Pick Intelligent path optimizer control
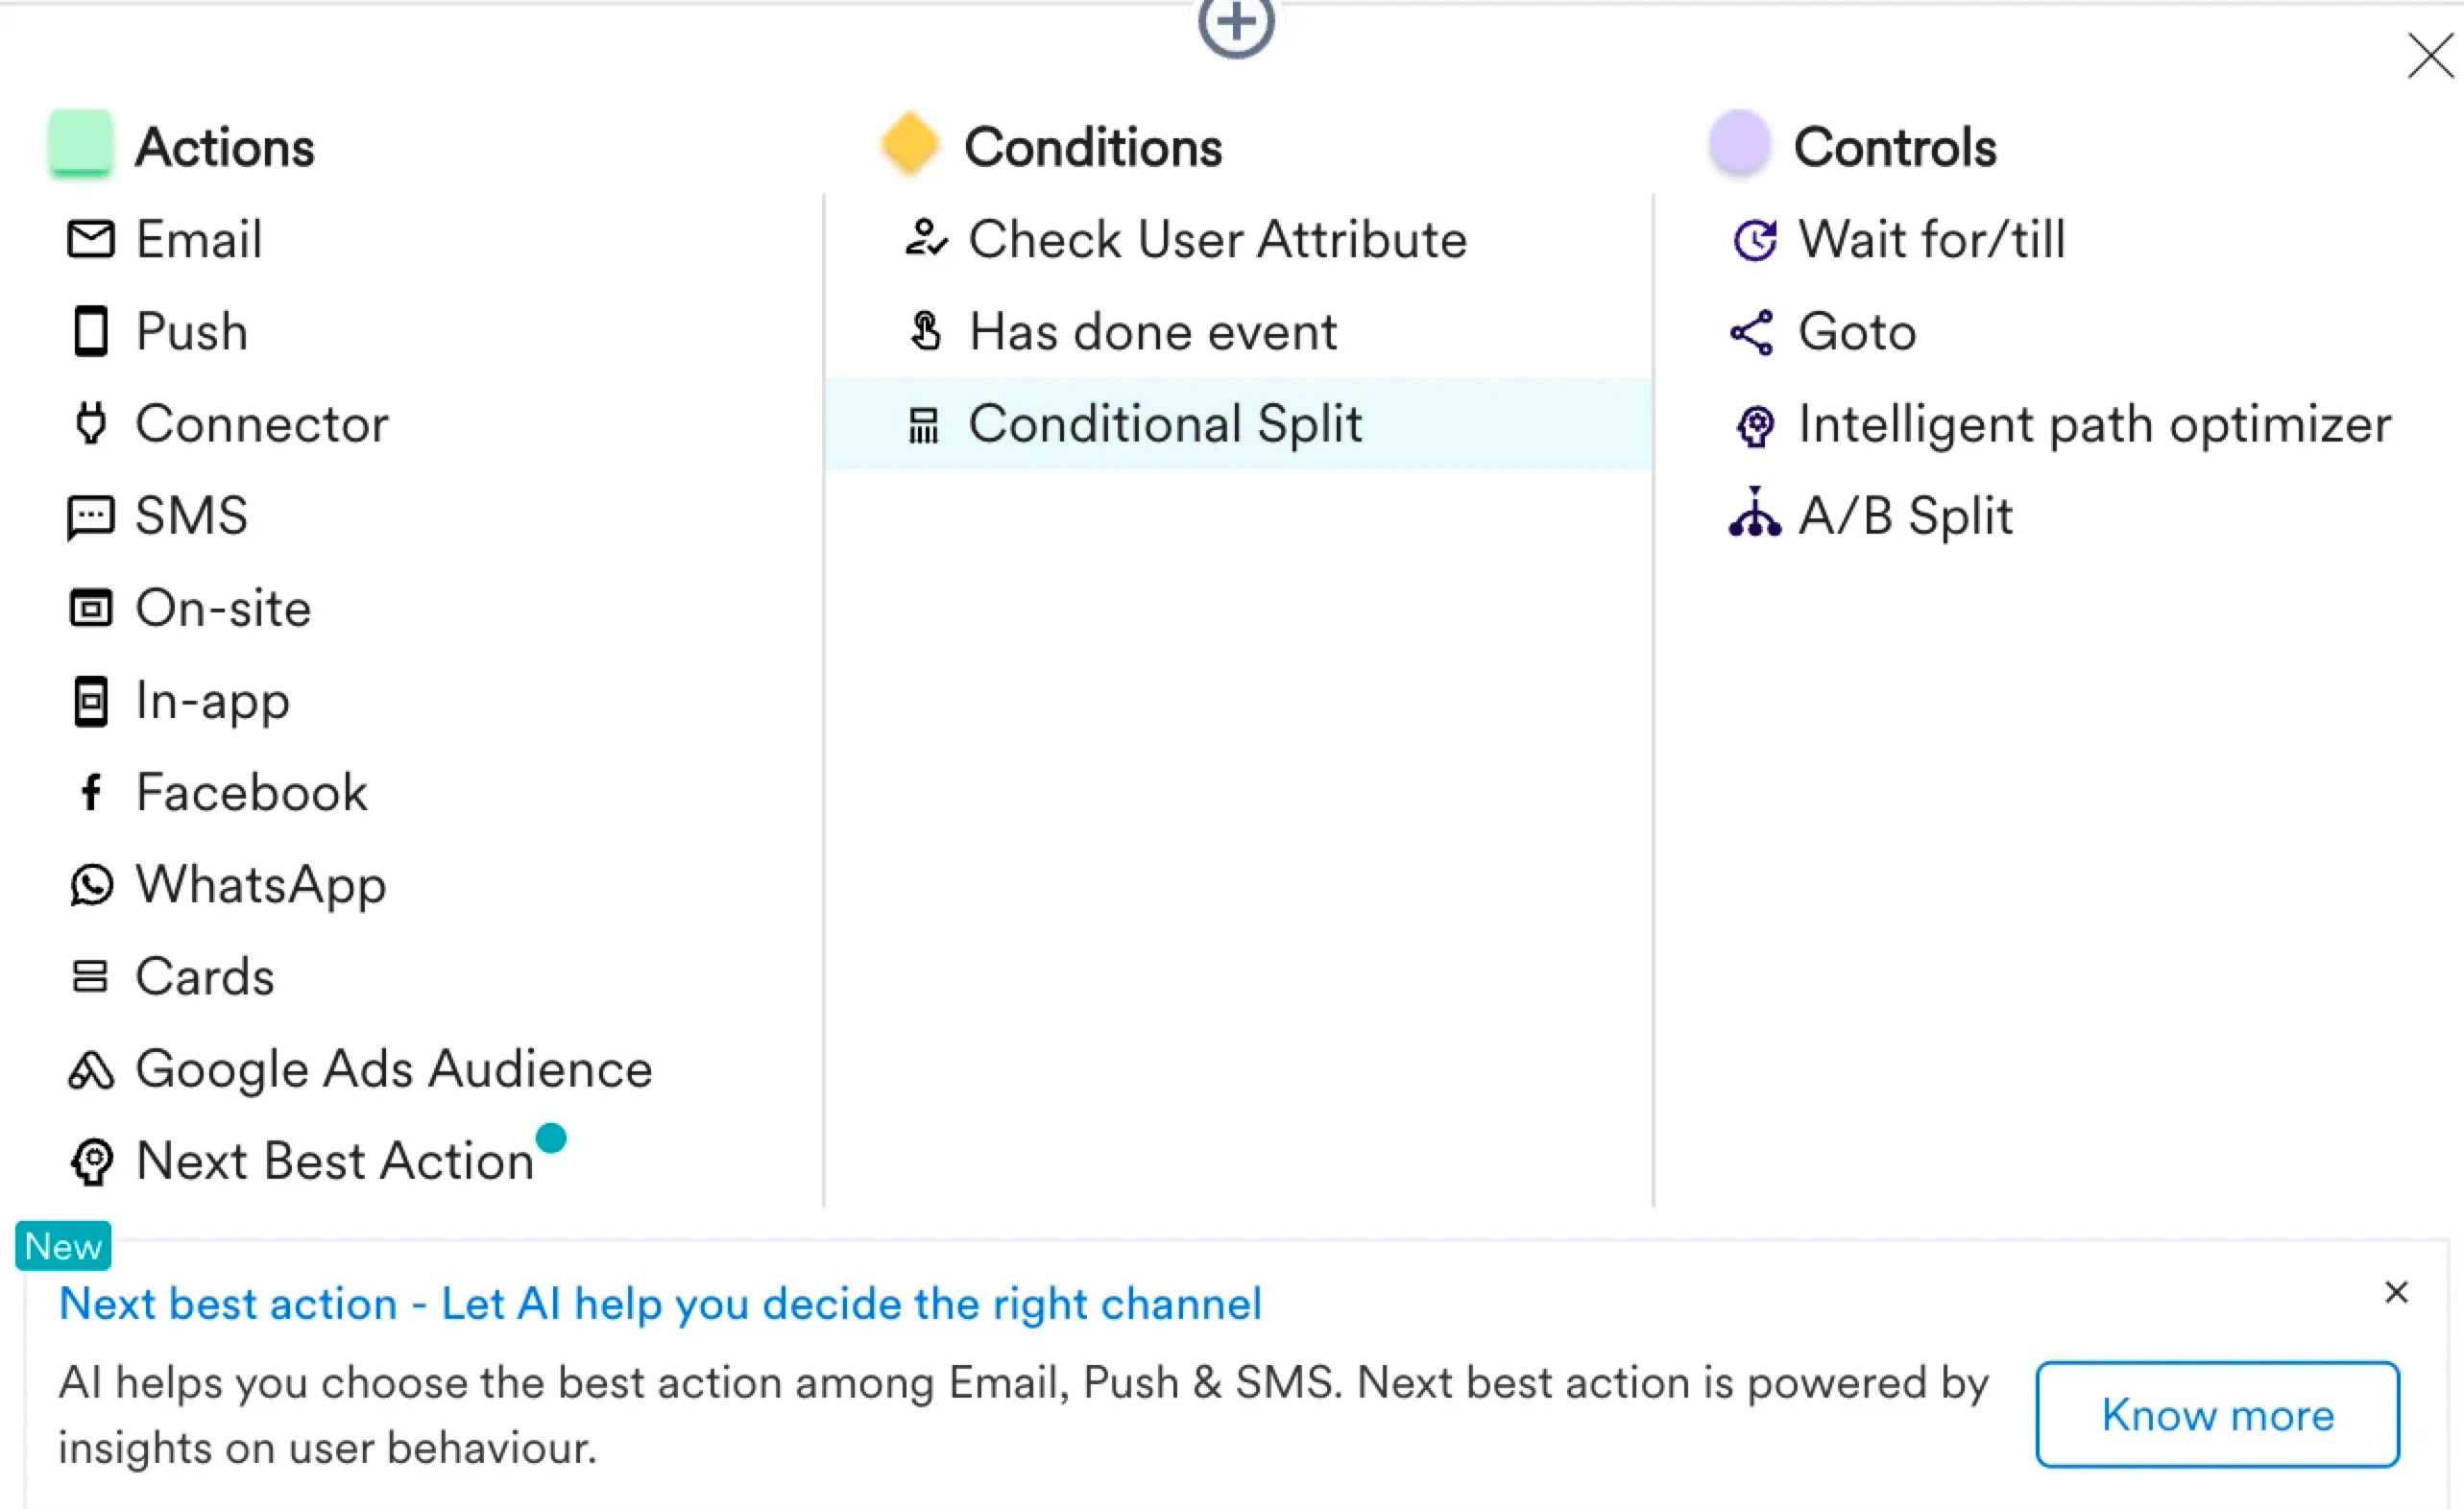Viewport: 2464px width, 1509px height. click(2094, 424)
